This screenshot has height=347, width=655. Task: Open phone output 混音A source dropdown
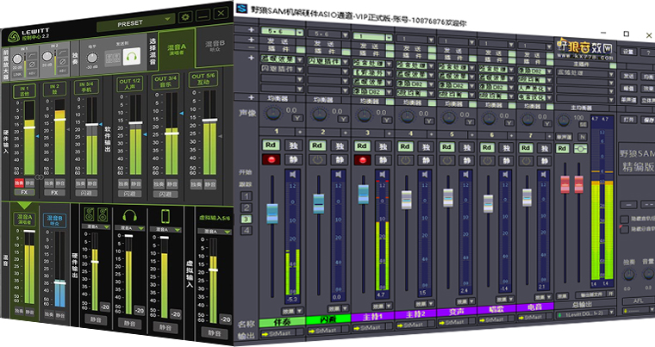tap(165, 229)
